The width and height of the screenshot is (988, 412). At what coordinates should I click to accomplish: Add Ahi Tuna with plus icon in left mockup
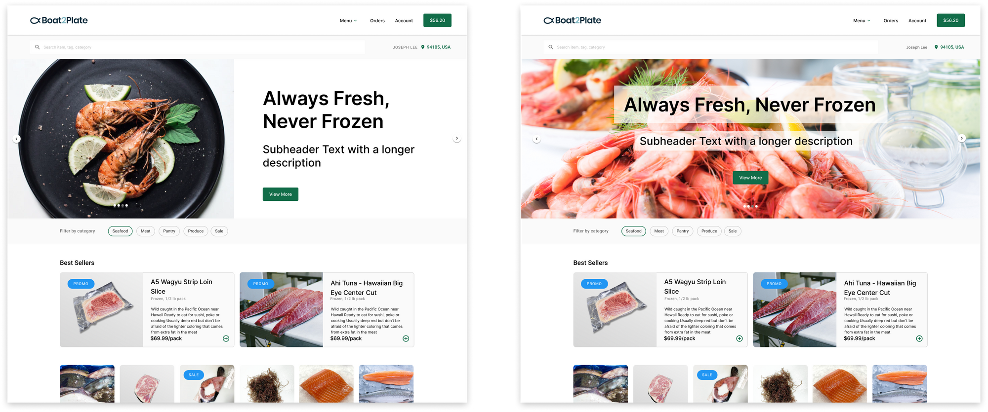tap(406, 338)
